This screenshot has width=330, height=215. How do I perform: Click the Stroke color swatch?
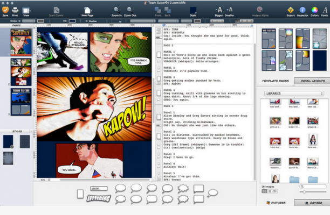tap(40, 21)
